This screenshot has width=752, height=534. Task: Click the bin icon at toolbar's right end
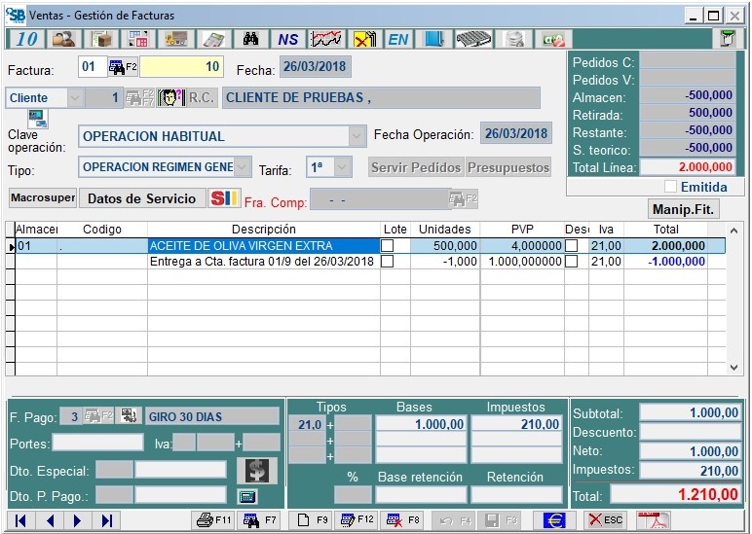pos(728,39)
